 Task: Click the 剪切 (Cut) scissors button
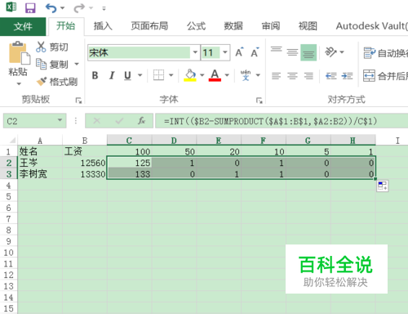point(52,47)
